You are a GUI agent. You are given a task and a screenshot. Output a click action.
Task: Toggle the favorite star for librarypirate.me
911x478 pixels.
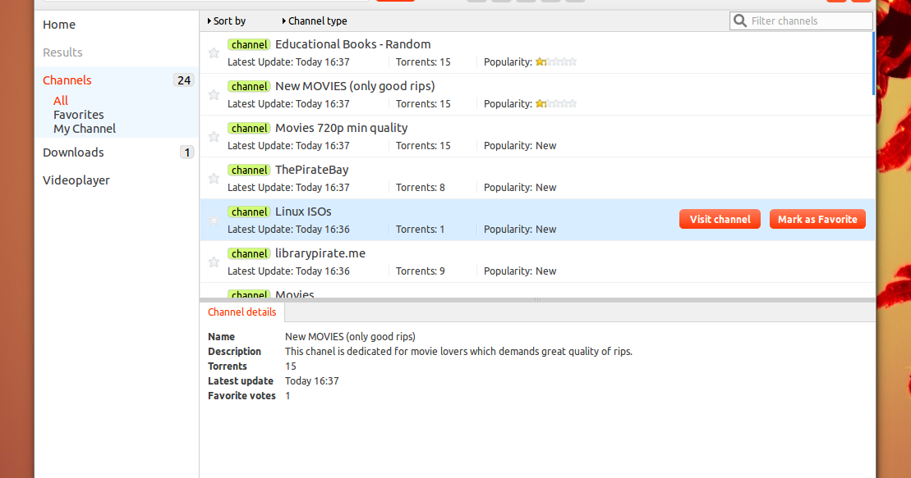(214, 262)
